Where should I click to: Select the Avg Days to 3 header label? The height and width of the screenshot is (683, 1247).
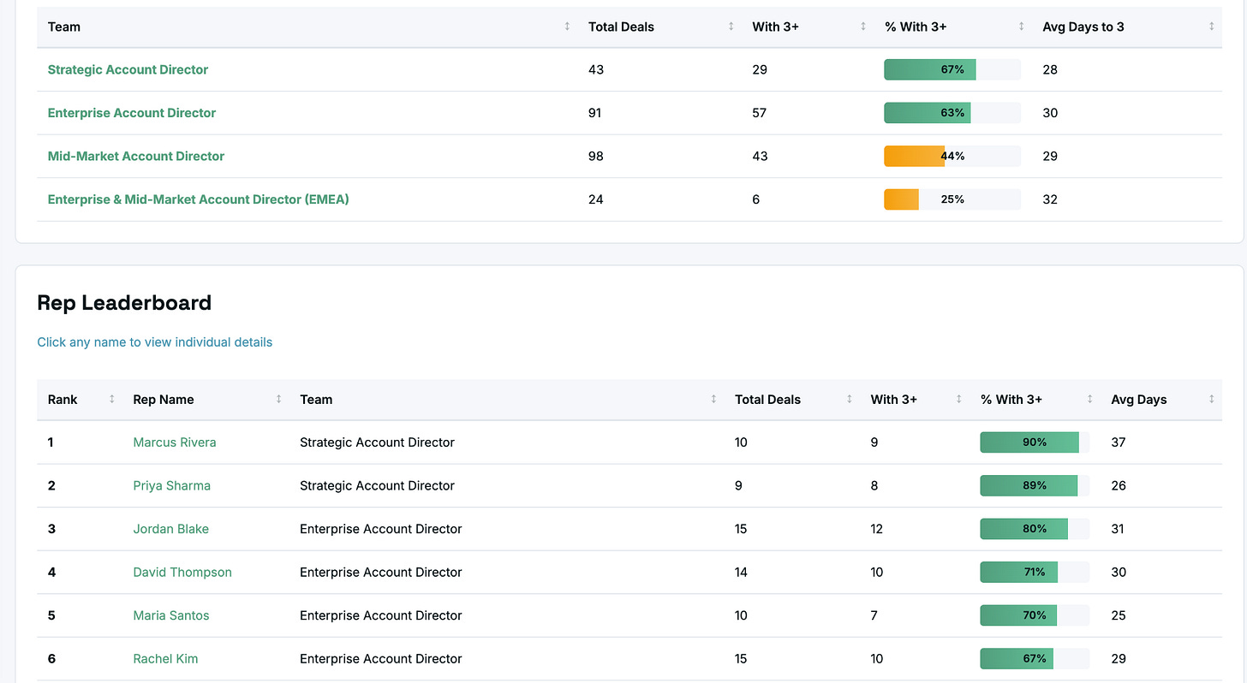tap(1083, 27)
